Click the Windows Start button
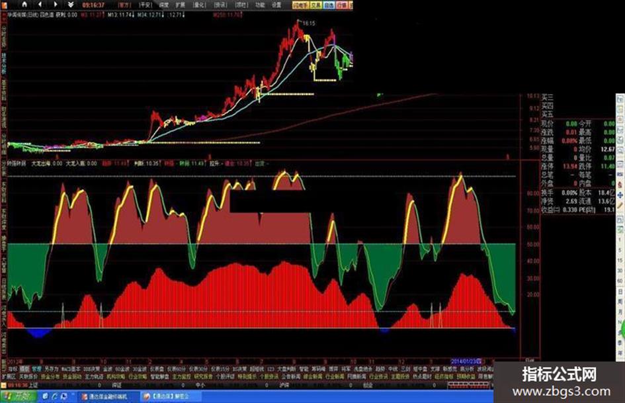Viewport: 625px width, 403px height. pyautogui.click(x=19, y=396)
